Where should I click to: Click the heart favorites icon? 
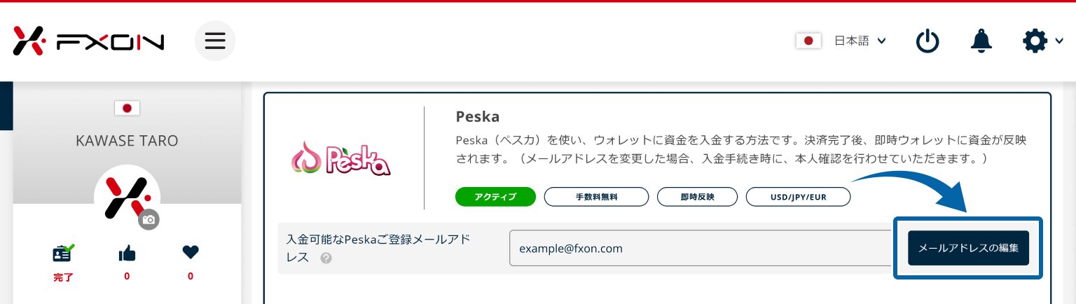(191, 253)
